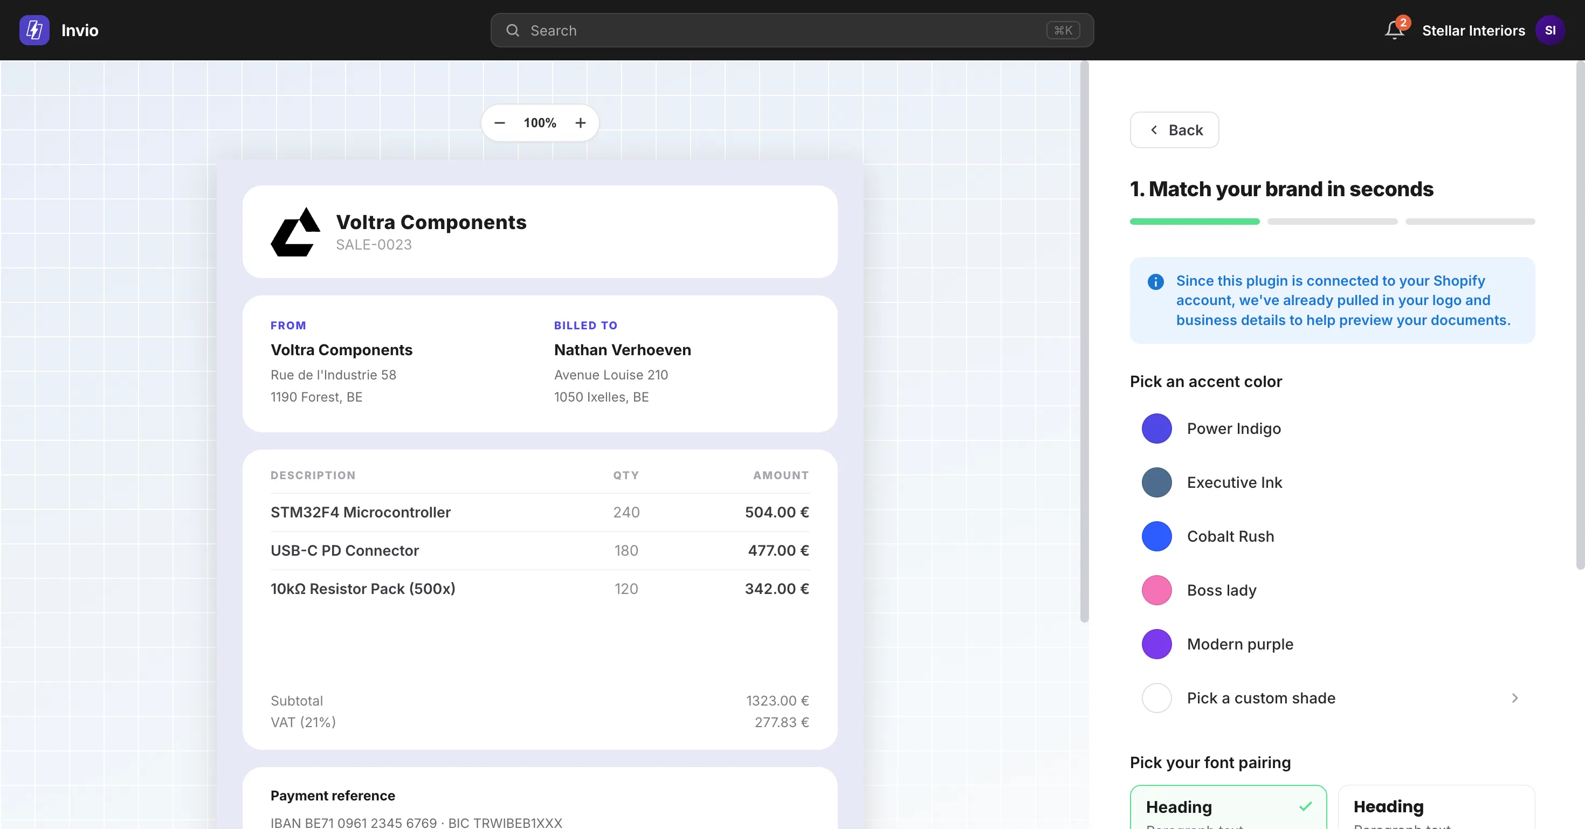Image resolution: width=1585 pixels, height=829 pixels.
Task: Click the QTY column header
Action: tap(626, 475)
